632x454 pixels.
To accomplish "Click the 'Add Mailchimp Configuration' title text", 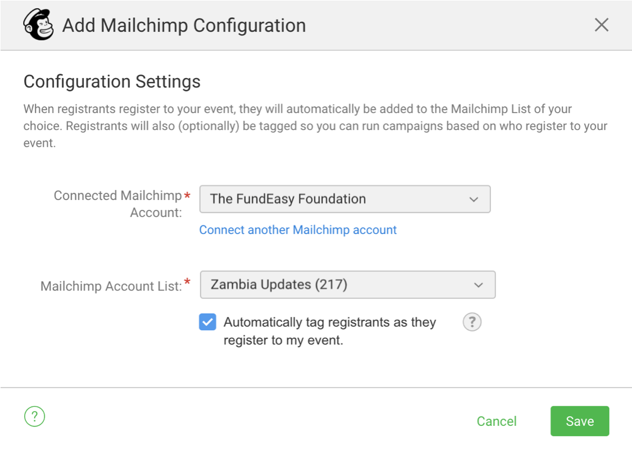I will (184, 25).
